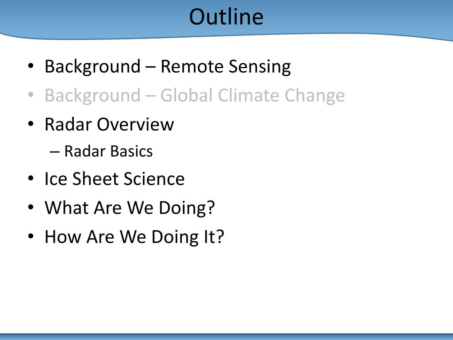
Task: Select the "Background – Remote Sensing" outline item
Action: 168,67
